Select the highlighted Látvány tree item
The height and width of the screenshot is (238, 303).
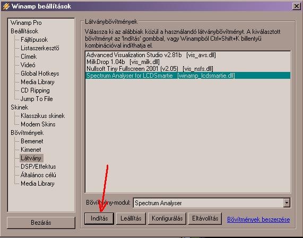click(31, 158)
